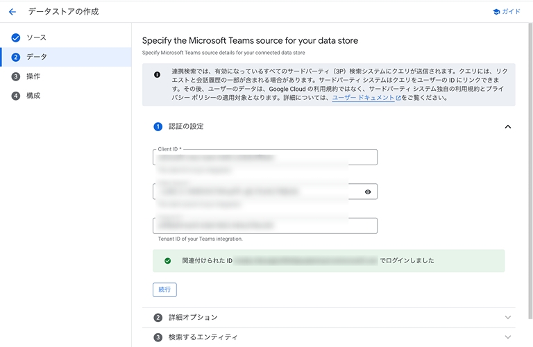Click the Tenant ID input field

click(x=265, y=226)
